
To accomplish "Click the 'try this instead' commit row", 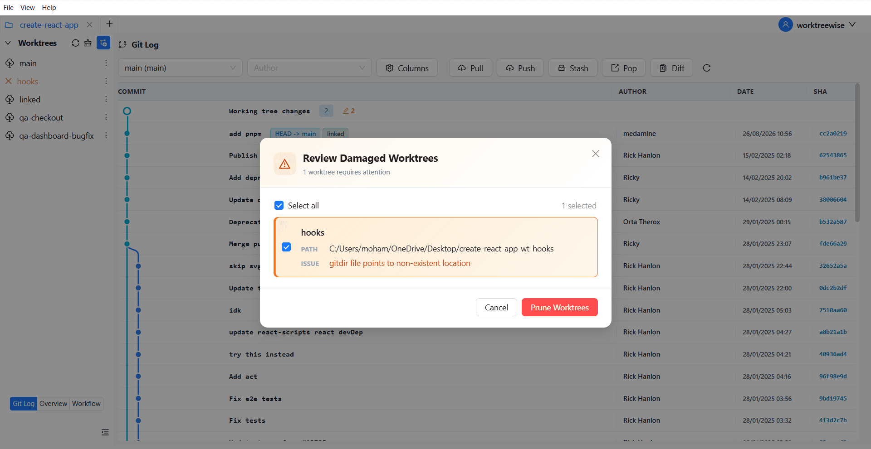I will click(x=486, y=354).
